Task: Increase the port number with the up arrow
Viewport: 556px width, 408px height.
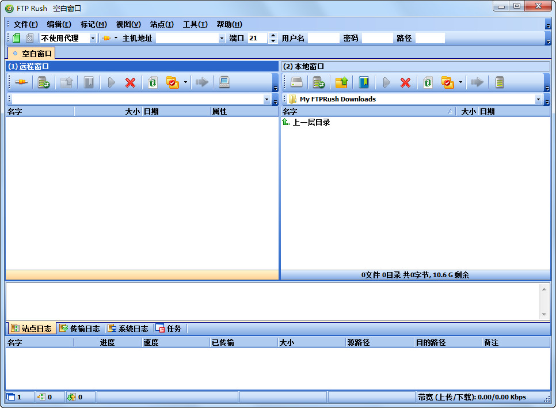Action: point(273,36)
